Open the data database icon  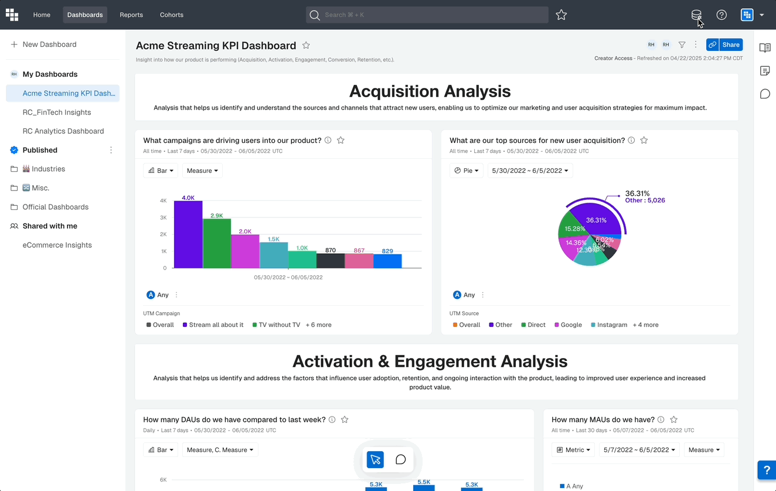(x=696, y=15)
